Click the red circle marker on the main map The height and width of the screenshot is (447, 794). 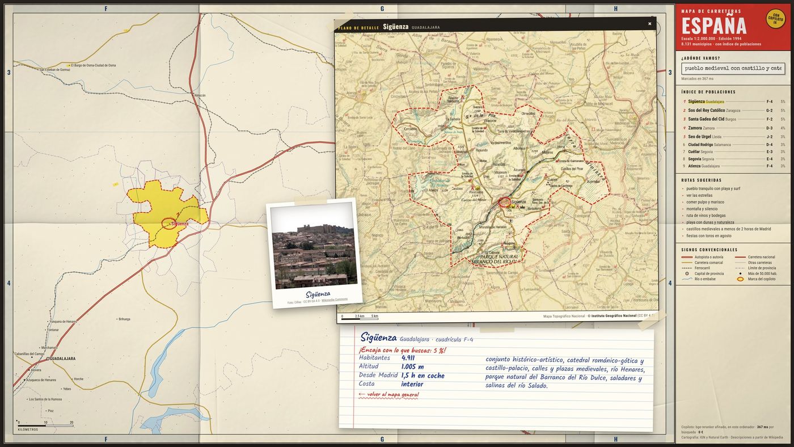point(168,223)
